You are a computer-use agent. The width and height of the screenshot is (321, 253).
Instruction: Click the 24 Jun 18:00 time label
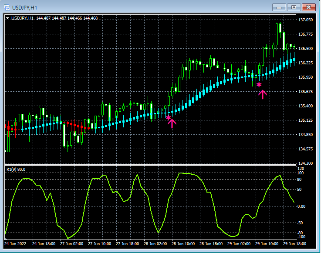44,244
